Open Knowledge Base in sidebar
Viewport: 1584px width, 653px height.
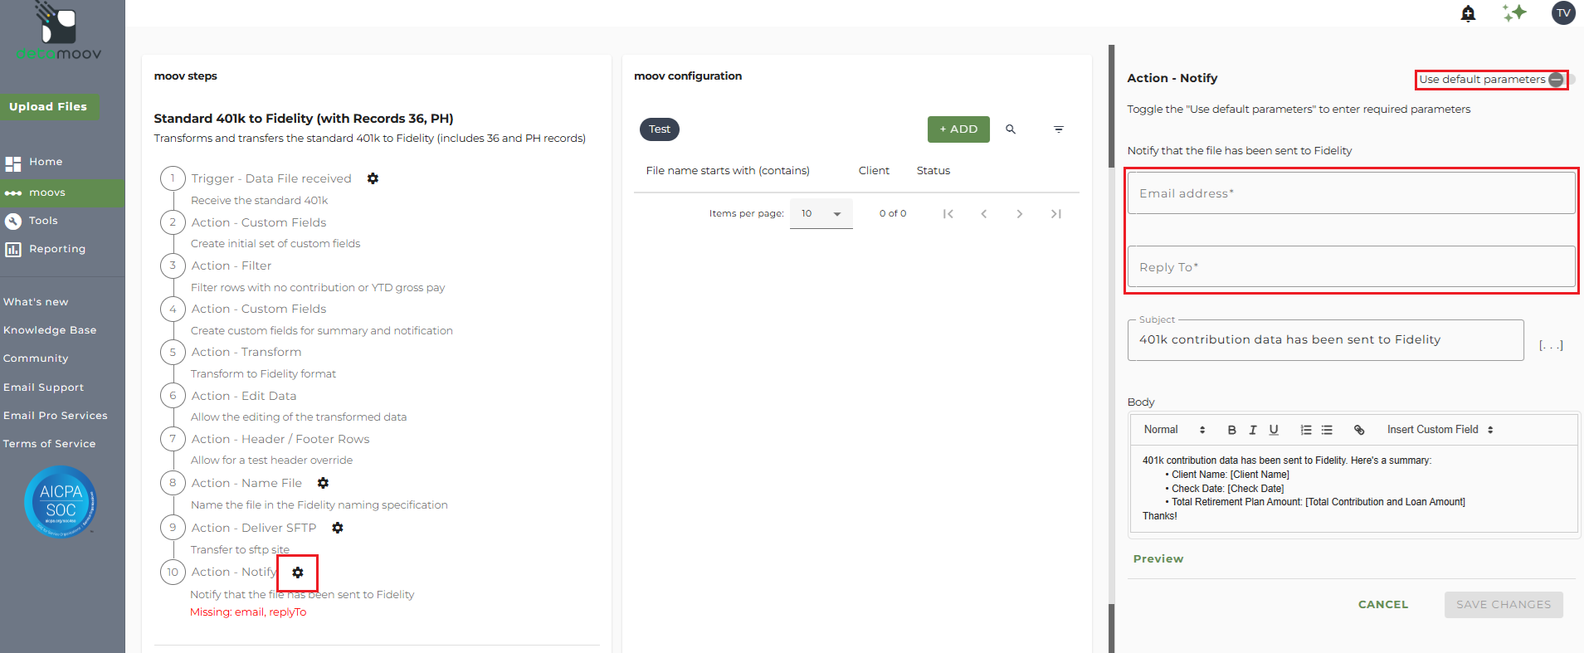[x=50, y=330]
